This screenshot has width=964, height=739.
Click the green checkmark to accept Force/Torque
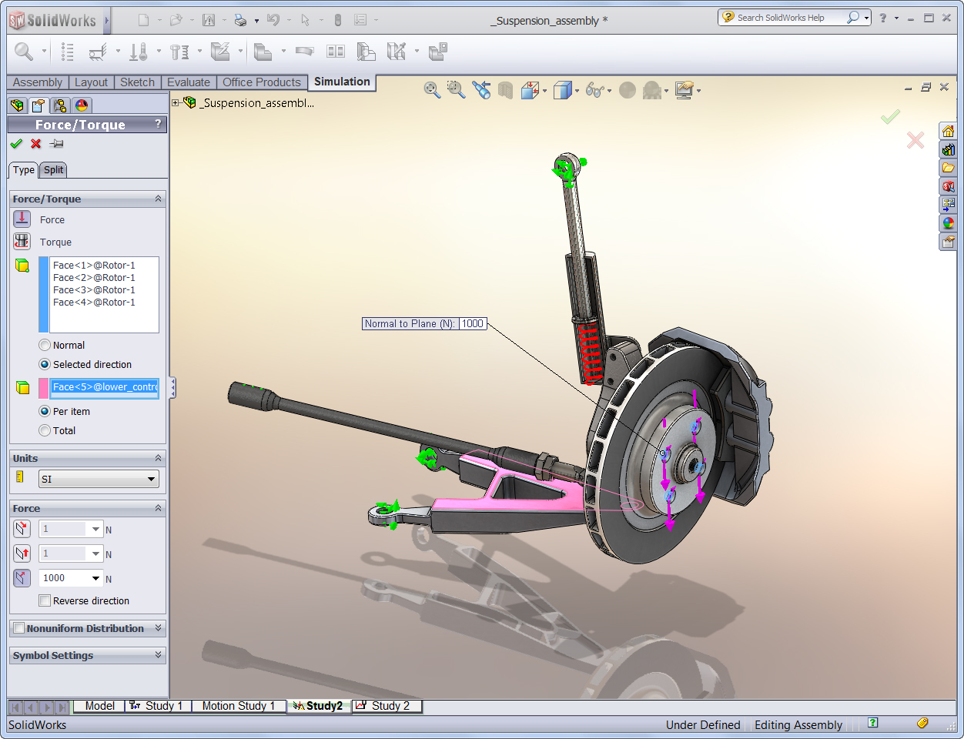[16, 144]
